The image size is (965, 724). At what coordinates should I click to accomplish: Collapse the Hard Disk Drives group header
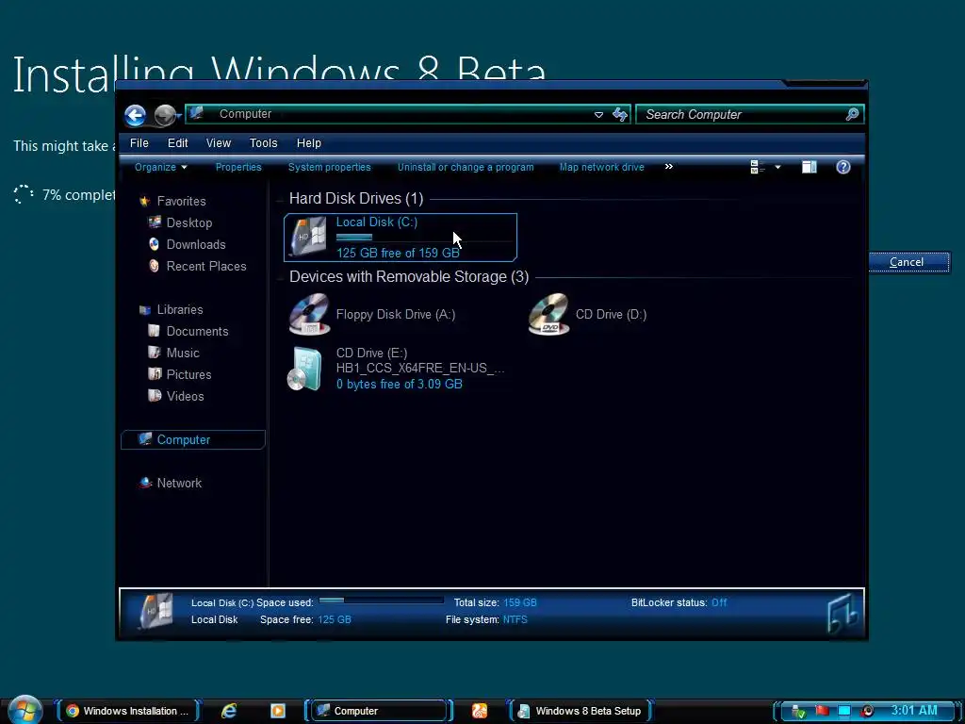click(x=355, y=198)
